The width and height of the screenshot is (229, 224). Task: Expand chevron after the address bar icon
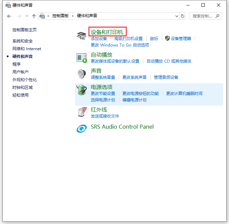[x=48, y=16]
